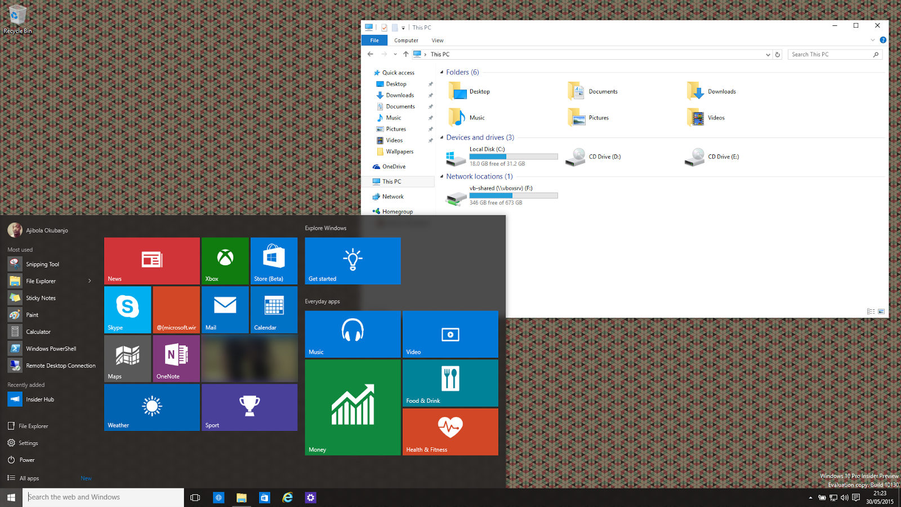Open the File tab in Explorer
Image resolution: width=901 pixels, height=507 pixels.
click(374, 41)
